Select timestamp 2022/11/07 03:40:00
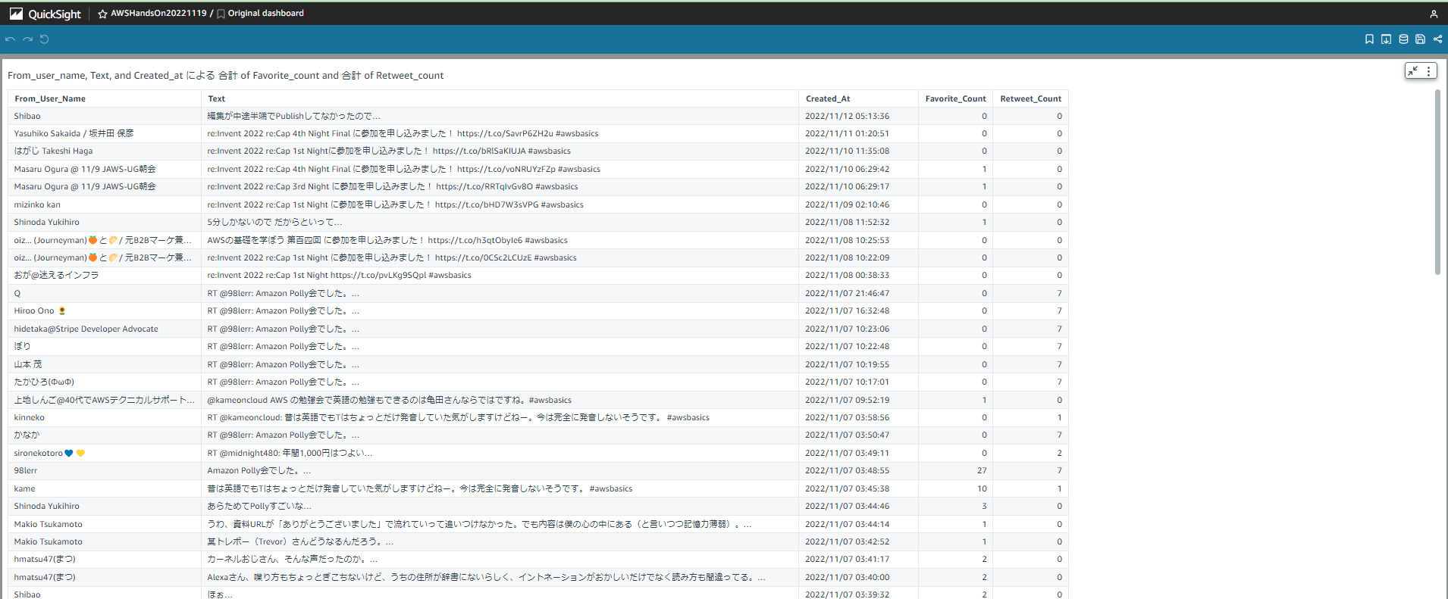Image resolution: width=1448 pixels, height=599 pixels. coord(847,577)
